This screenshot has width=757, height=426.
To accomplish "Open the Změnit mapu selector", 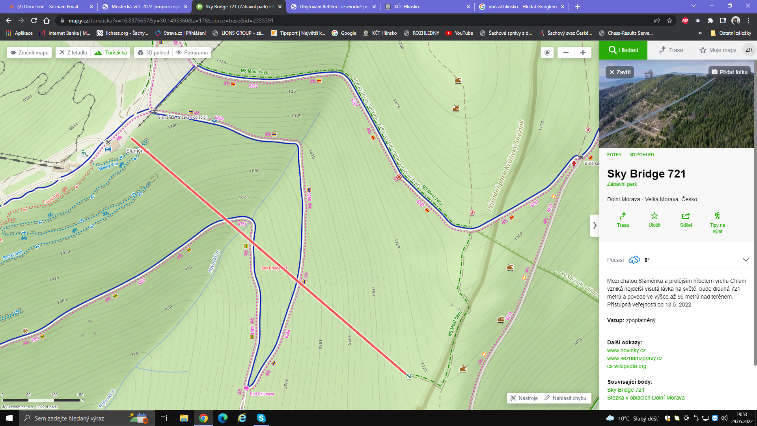I will [29, 52].
